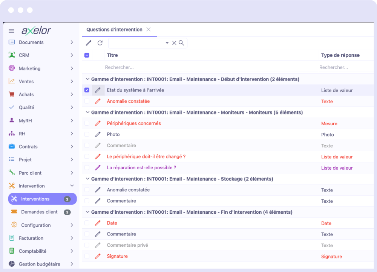Click the edit pencil icon in the toolbar
Viewport: 377px width, 272px height.
tap(89, 43)
